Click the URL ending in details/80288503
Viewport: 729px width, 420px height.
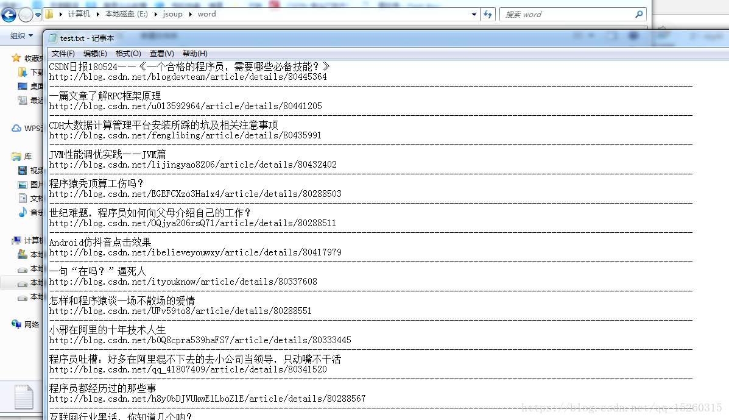click(x=195, y=194)
